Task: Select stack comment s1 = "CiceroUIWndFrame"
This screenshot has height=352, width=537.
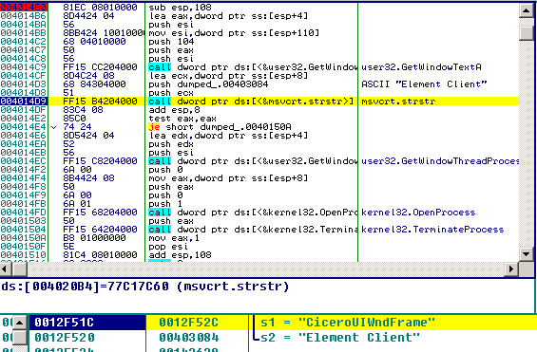Action: (348, 323)
